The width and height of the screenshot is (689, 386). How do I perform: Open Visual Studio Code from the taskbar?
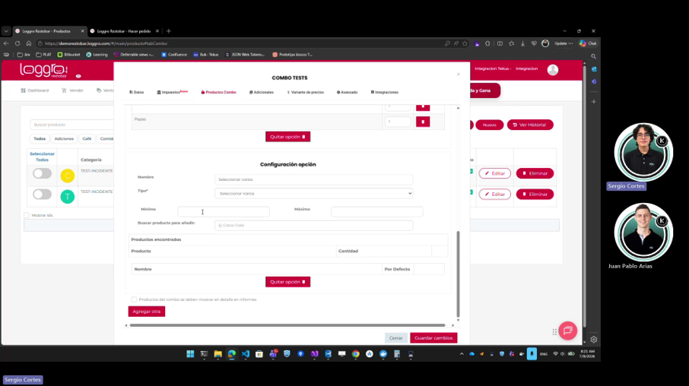click(245, 354)
